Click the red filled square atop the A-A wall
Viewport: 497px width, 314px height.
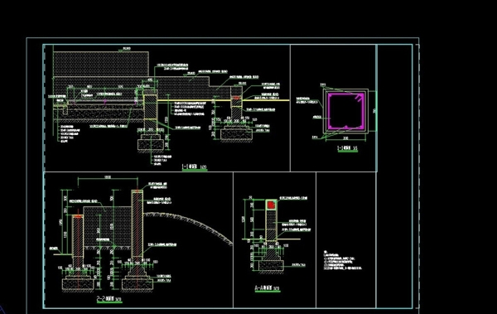pyautogui.click(x=271, y=205)
